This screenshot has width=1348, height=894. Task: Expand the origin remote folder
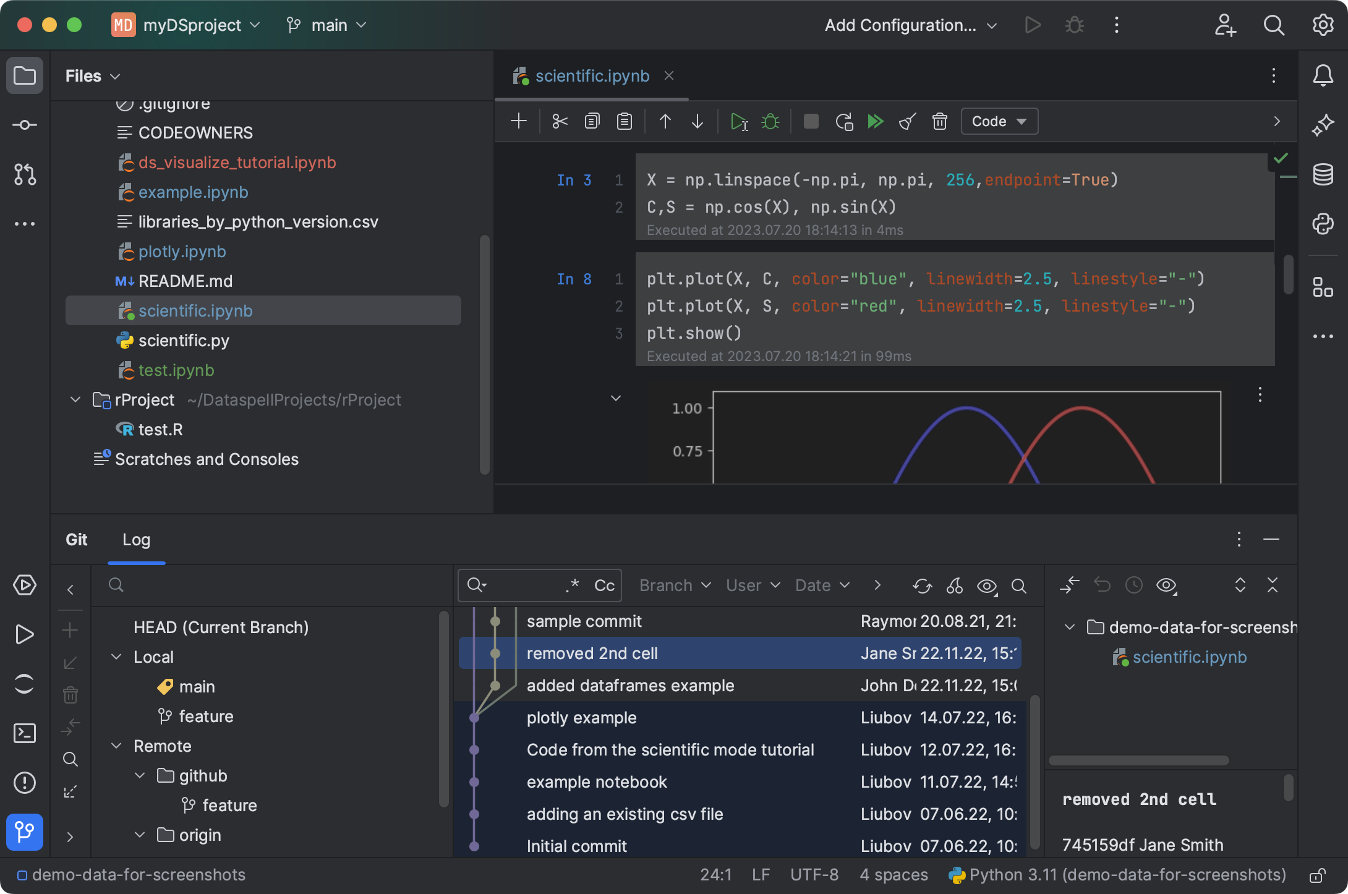coord(139,835)
